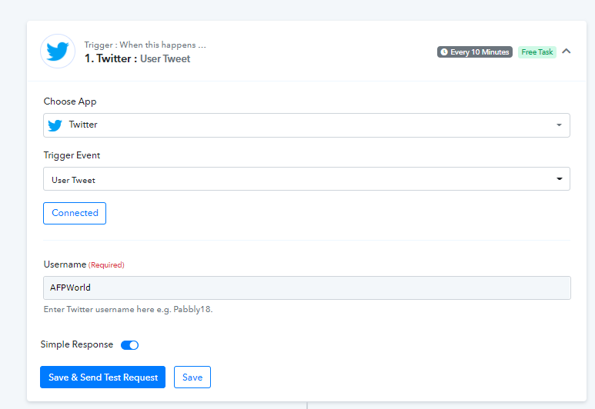Image resolution: width=595 pixels, height=409 pixels.
Task: Click the 'Simple Response' label
Action: coord(77,345)
